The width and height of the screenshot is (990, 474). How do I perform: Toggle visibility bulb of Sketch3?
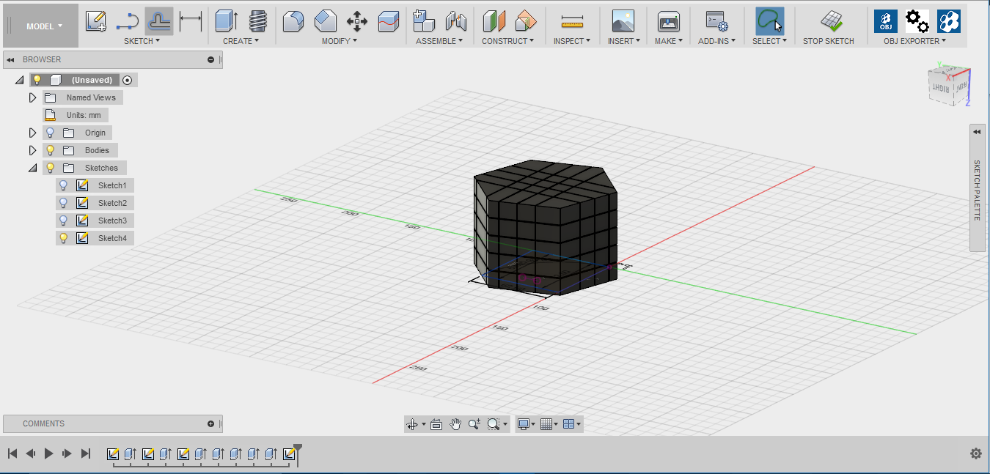pos(63,221)
